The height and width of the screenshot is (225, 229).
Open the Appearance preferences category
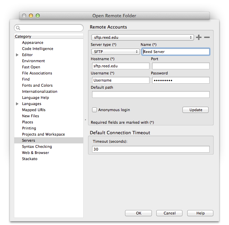(x=33, y=42)
